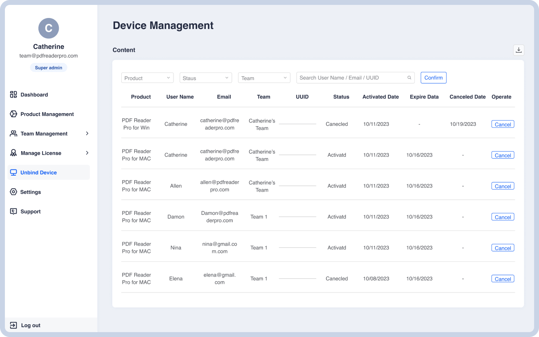This screenshot has width=539, height=337.
Task: Click the Manage License ribbon icon
Action: [x=13, y=153]
